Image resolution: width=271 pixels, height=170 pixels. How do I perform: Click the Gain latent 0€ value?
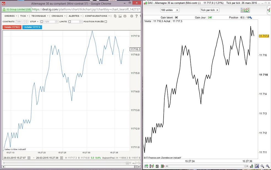click(177, 18)
